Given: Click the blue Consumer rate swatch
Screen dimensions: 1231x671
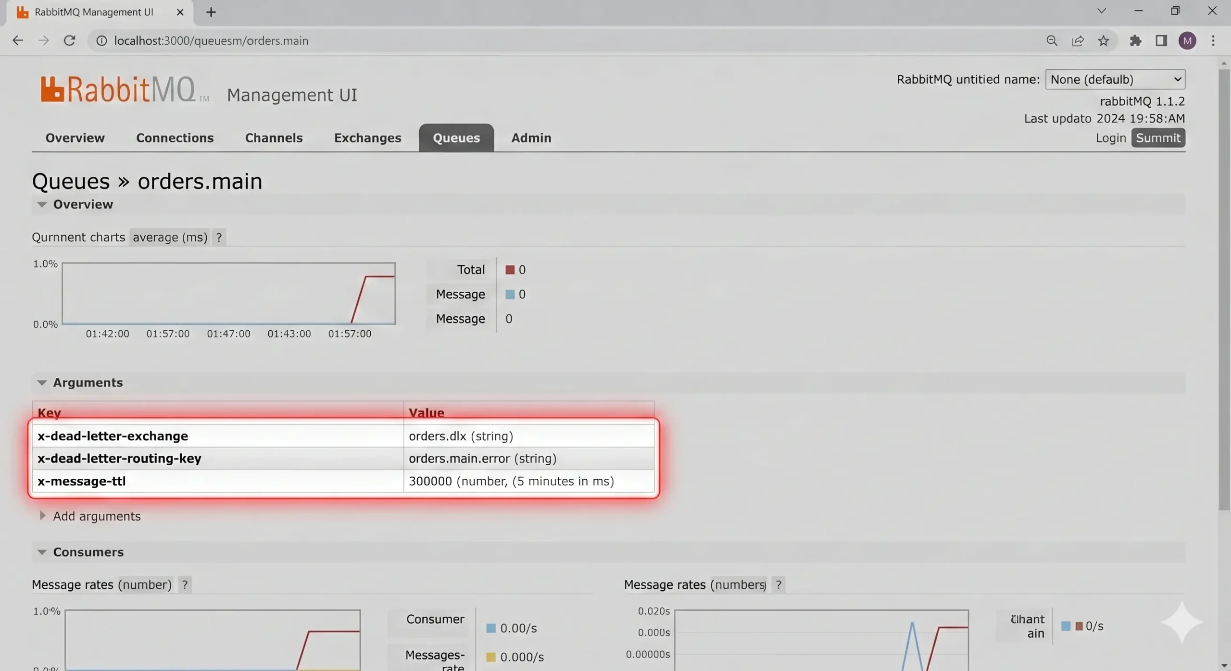Looking at the screenshot, I should [491, 628].
